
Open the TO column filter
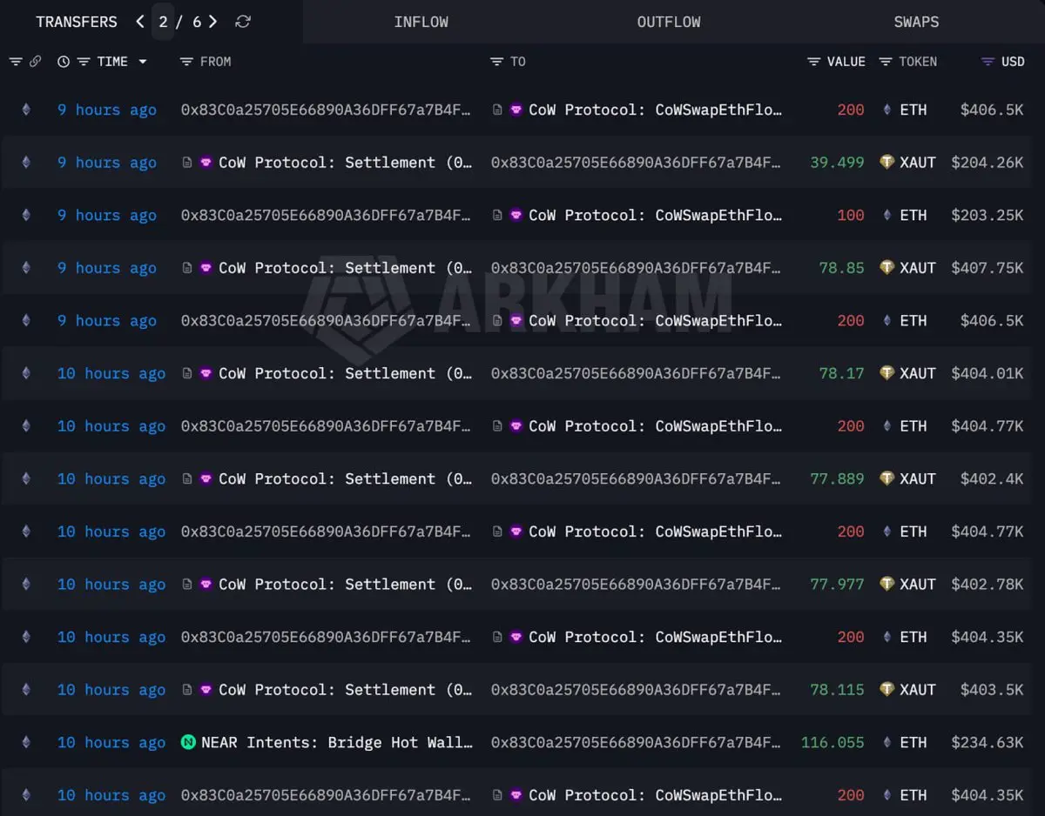tap(497, 62)
